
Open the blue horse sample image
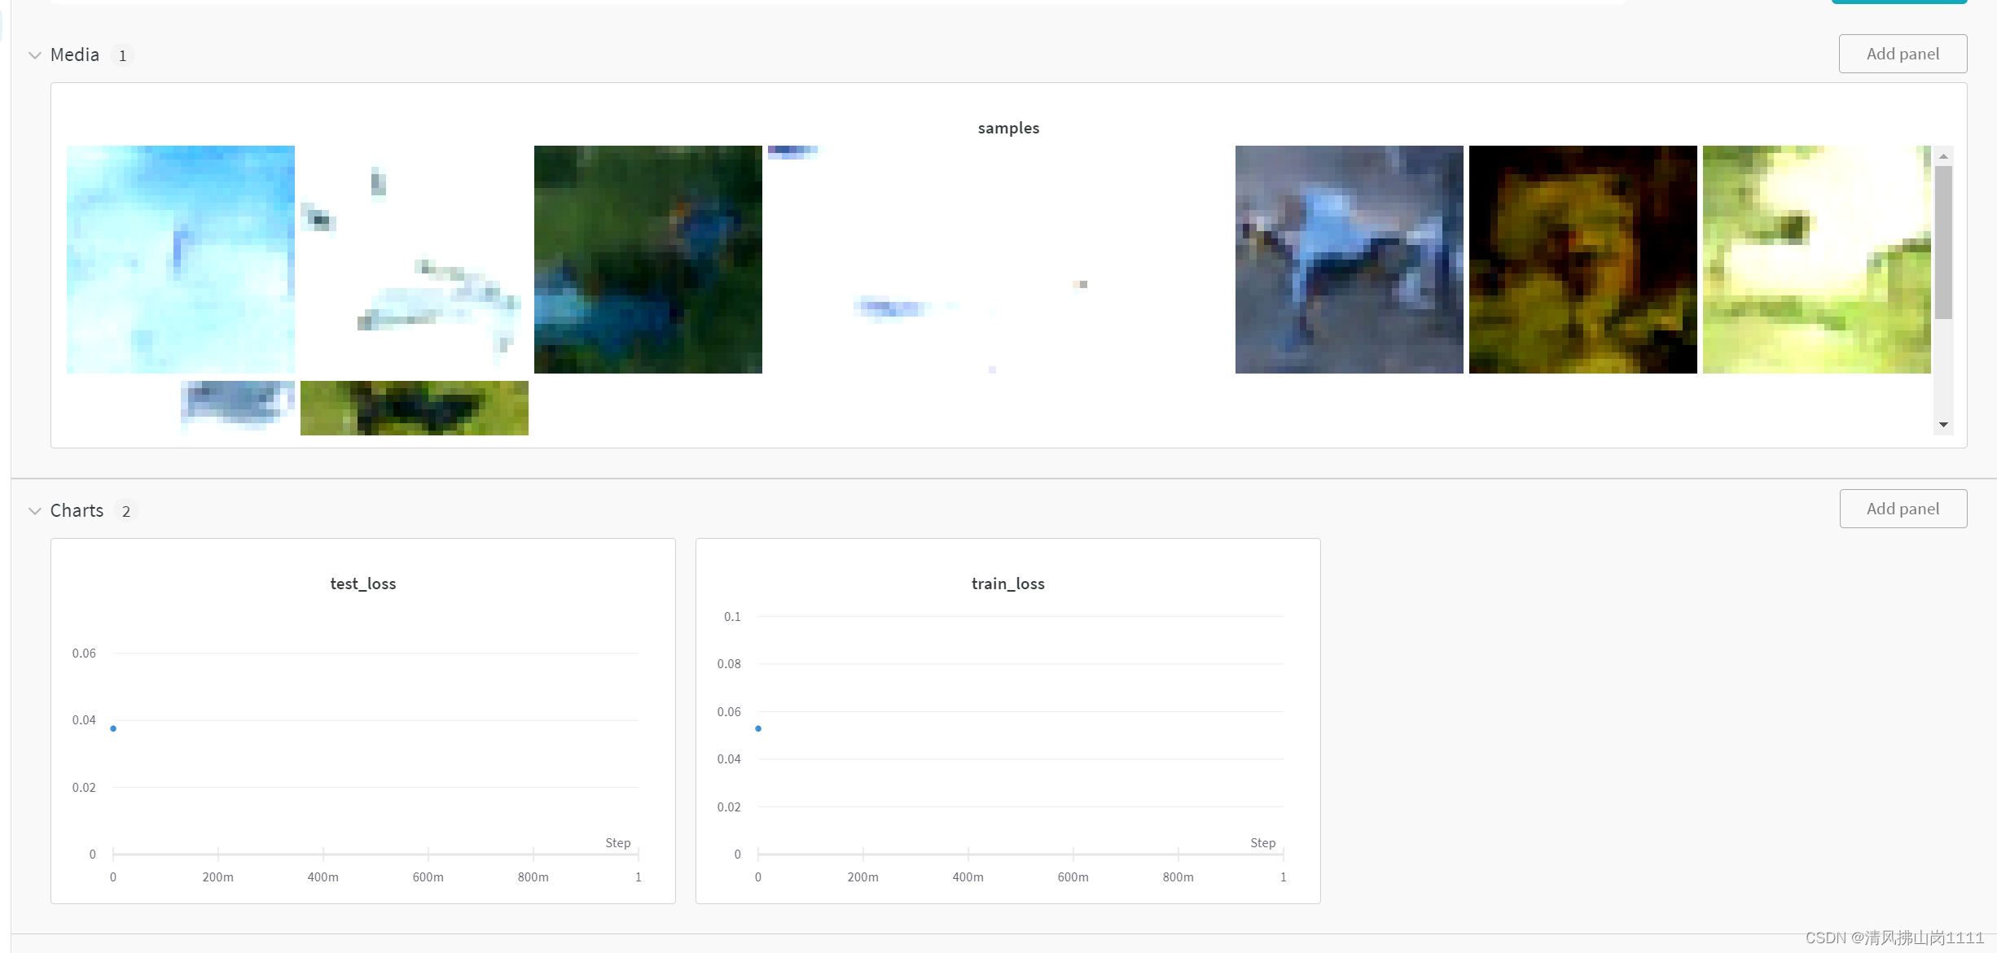1349,260
